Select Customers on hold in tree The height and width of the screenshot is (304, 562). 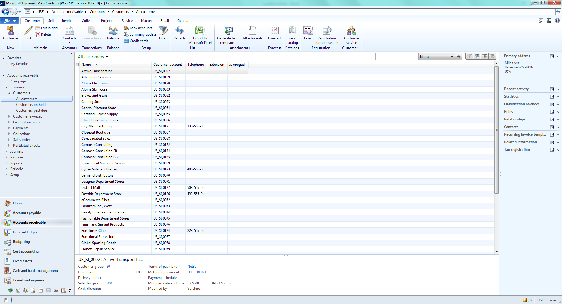click(x=31, y=105)
